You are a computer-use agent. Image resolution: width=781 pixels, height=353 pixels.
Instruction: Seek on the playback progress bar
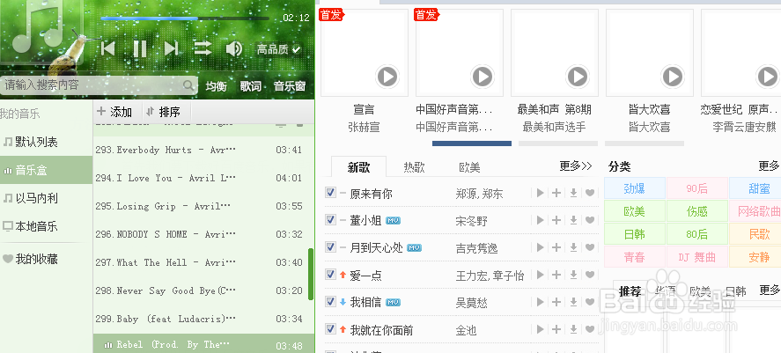(185, 18)
